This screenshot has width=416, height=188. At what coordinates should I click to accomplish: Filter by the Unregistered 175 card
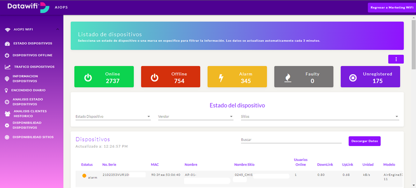(x=370, y=77)
